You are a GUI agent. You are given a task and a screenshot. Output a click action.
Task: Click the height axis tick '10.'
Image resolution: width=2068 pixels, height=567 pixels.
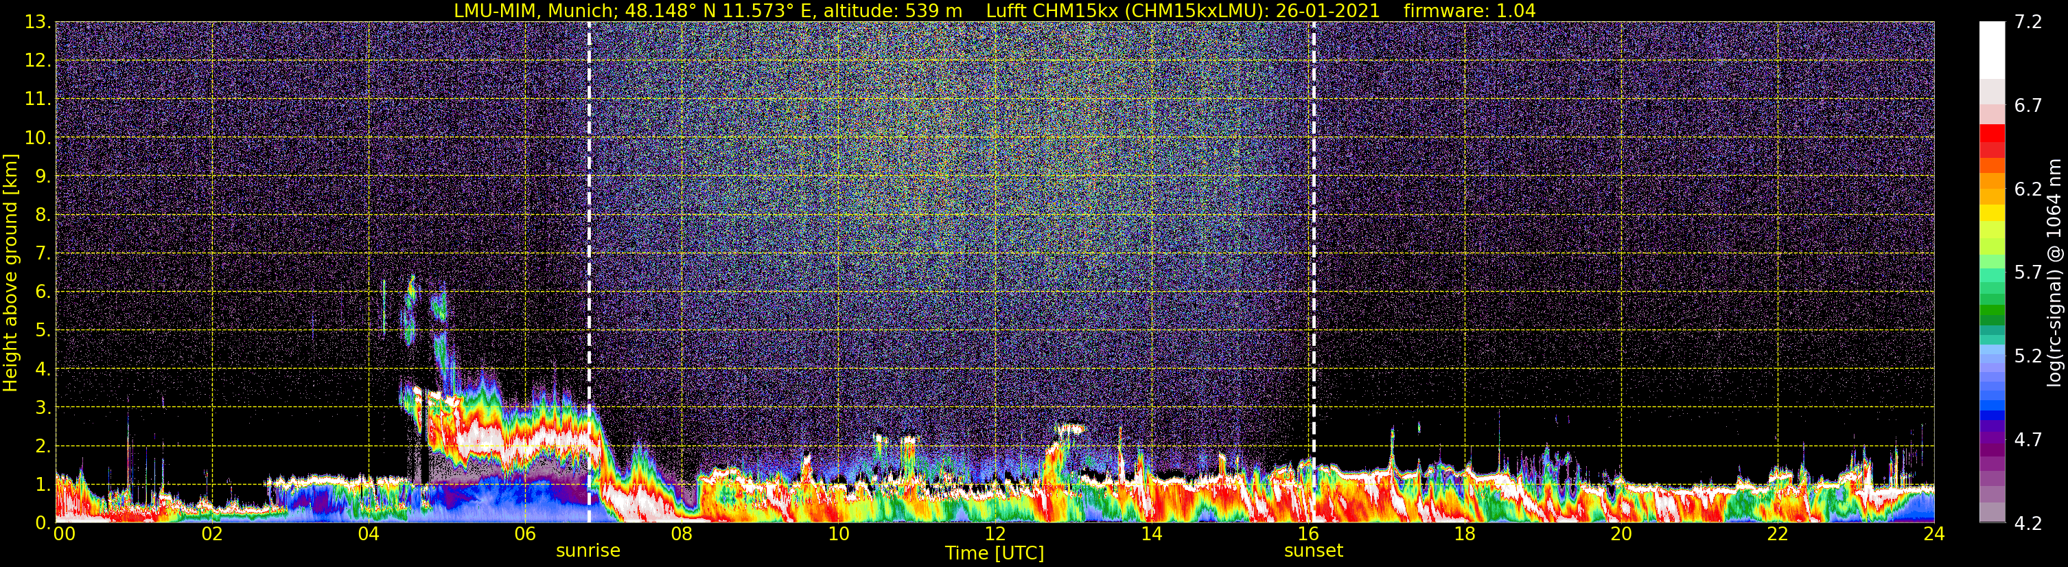tap(37, 138)
